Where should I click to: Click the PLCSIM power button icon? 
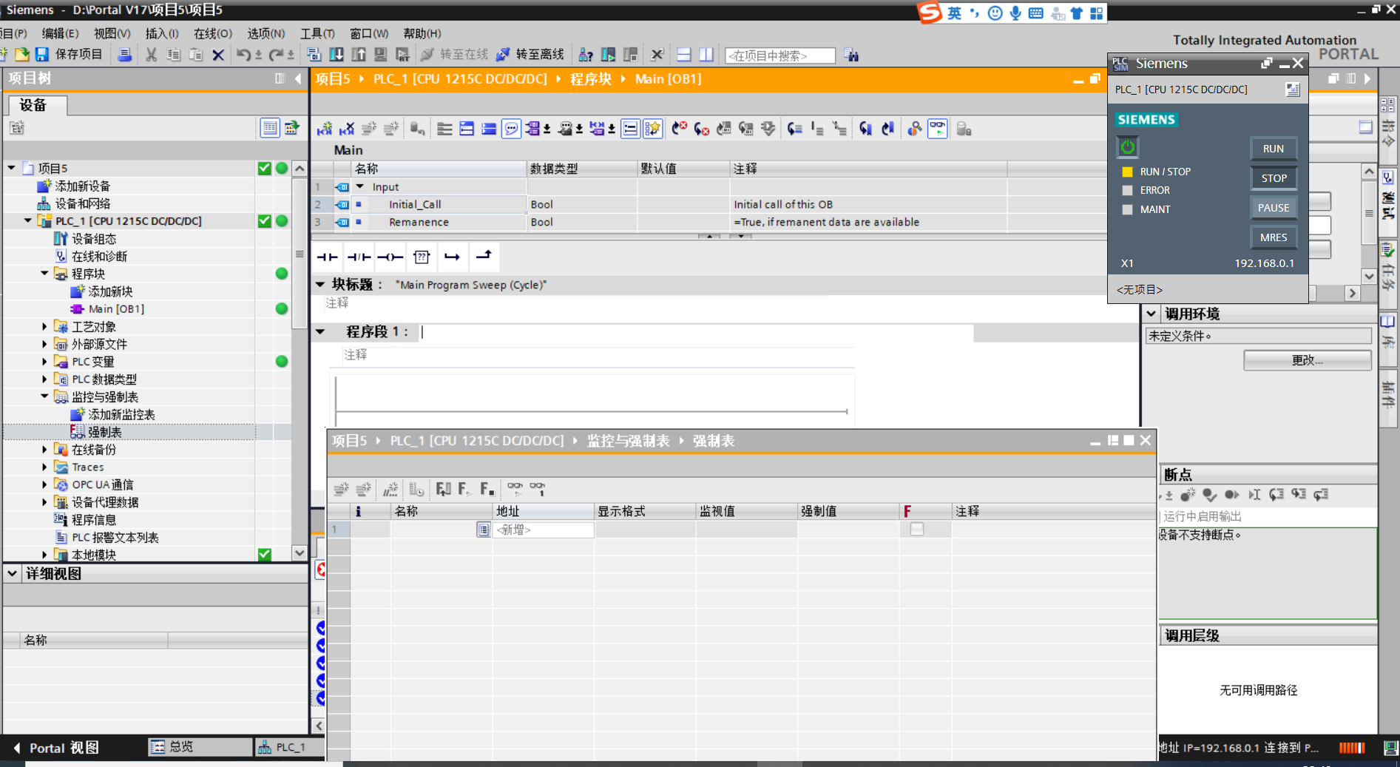(x=1127, y=147)
